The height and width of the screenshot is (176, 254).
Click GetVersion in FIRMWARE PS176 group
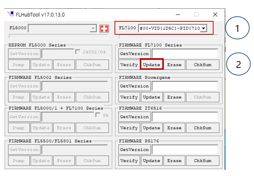[x=134, y=150]
